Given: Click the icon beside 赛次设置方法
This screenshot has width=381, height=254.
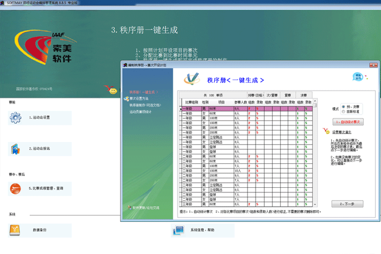Looking at the screenshot, I should click(x=126, y=99).
